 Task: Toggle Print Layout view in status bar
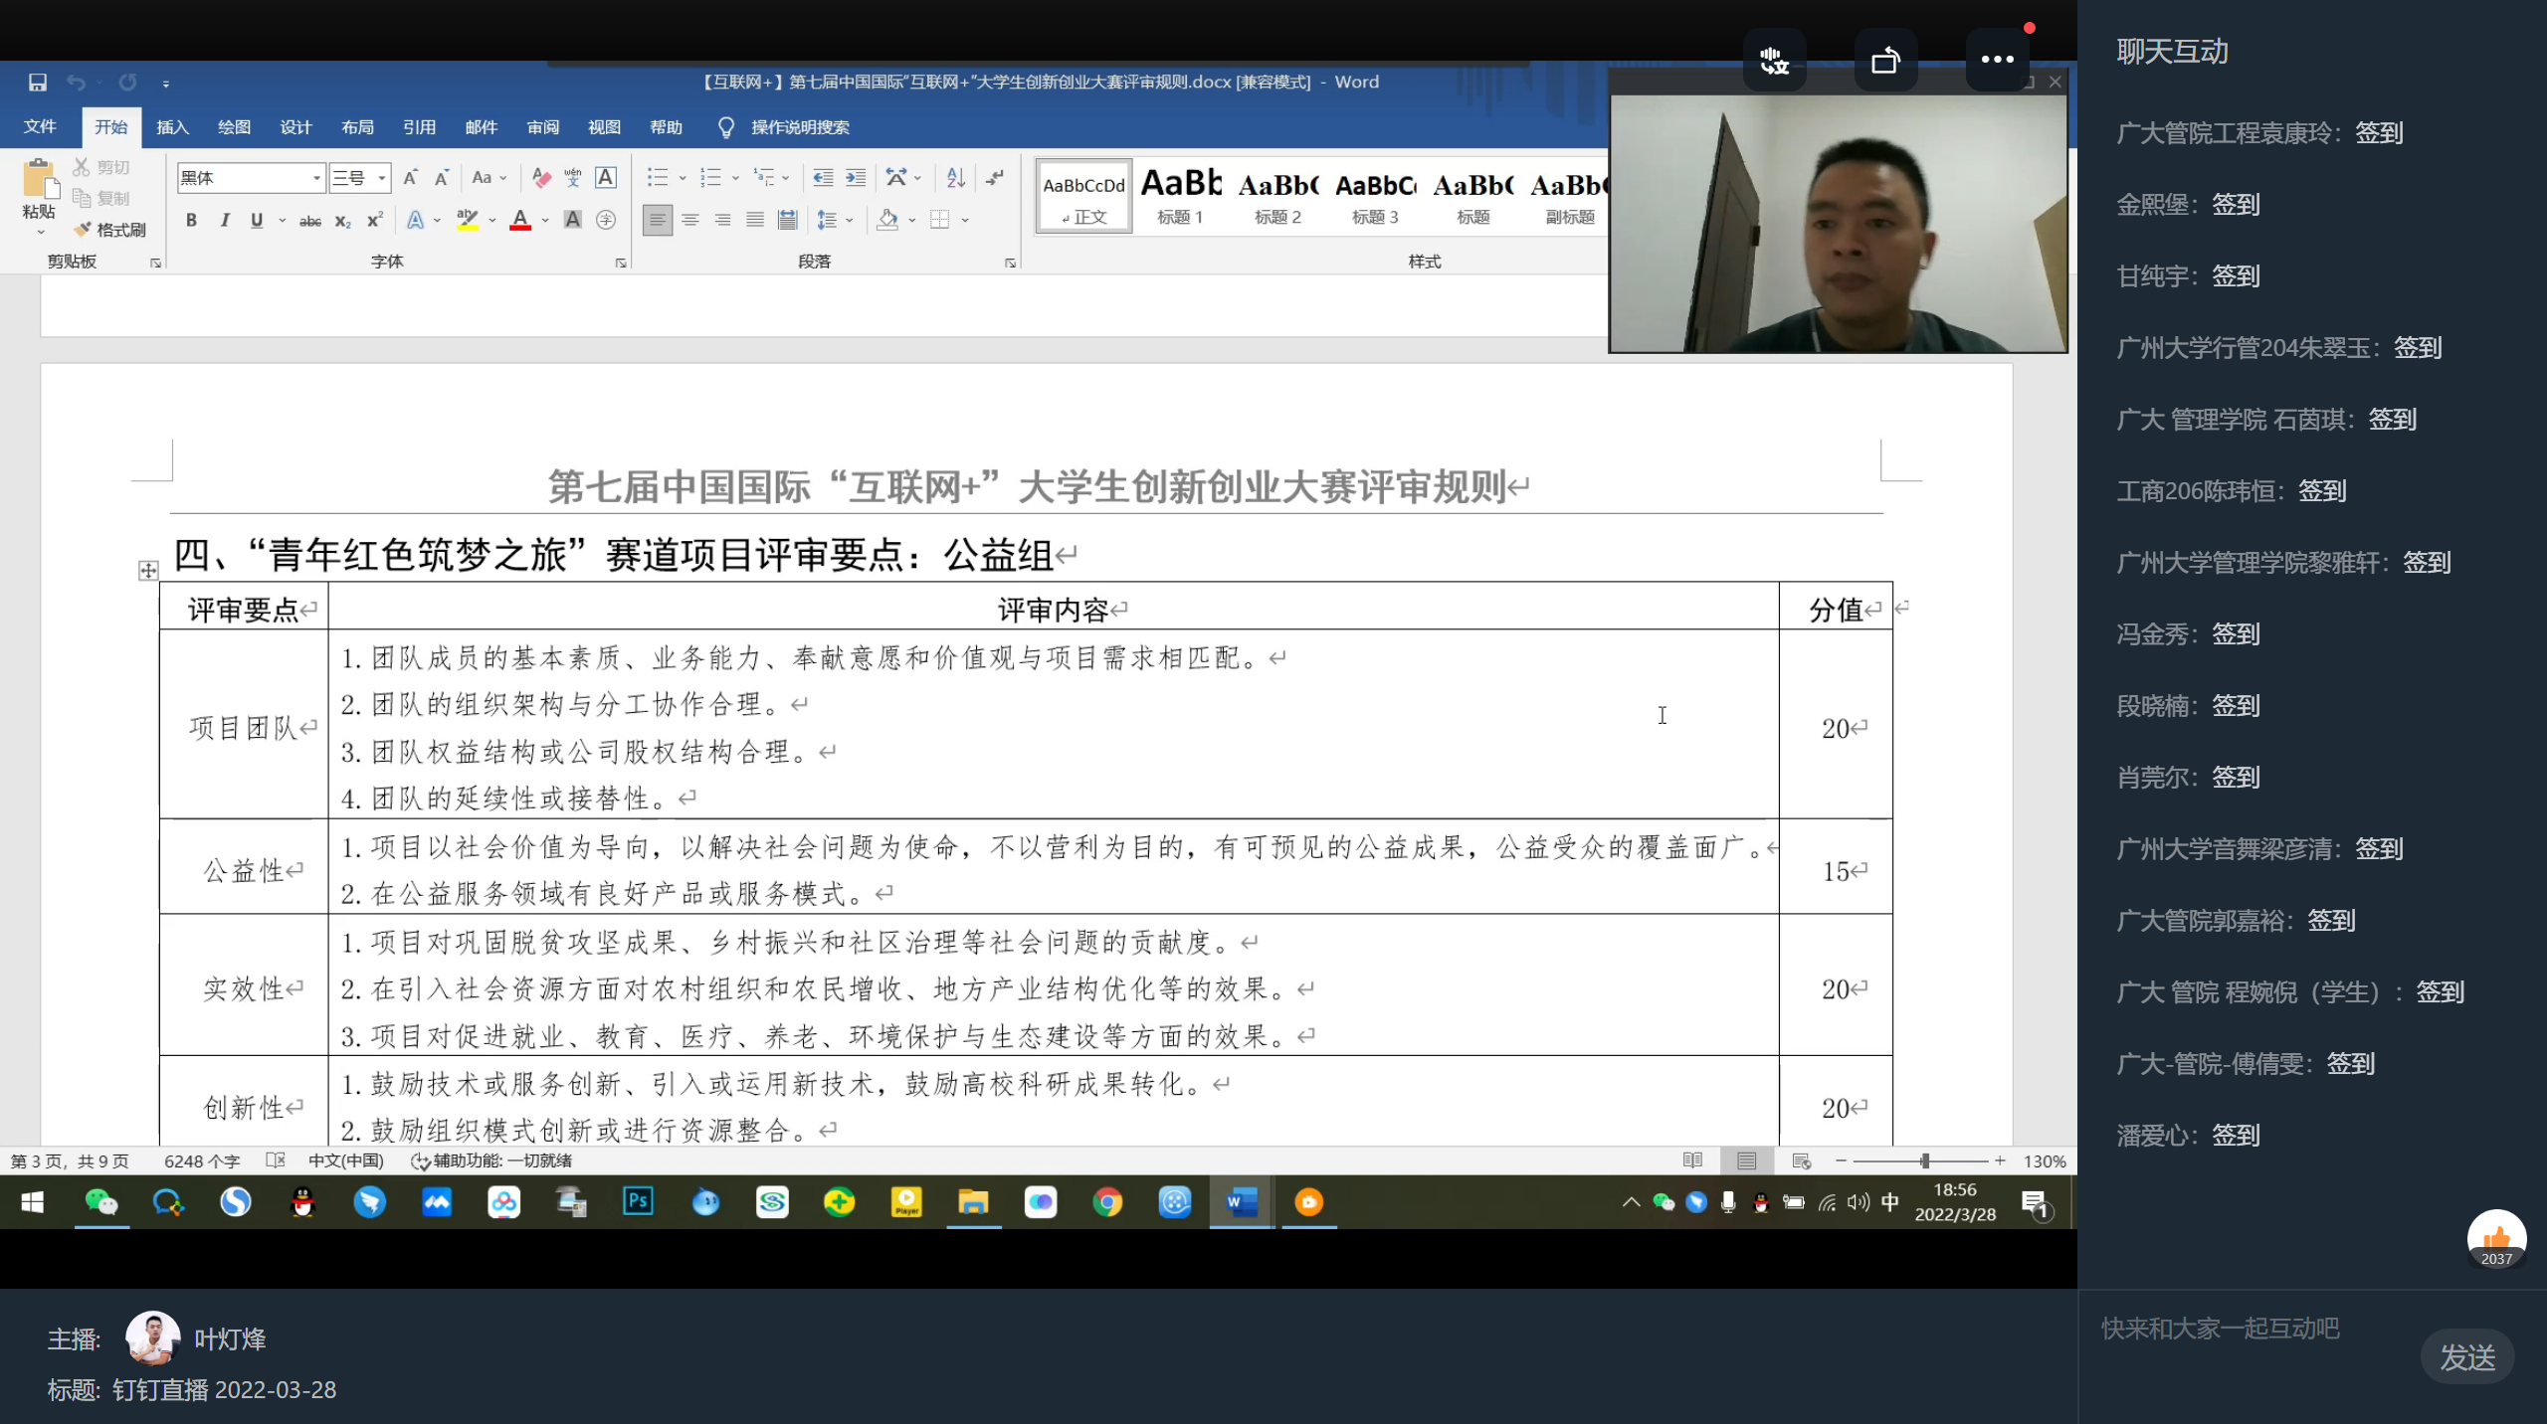click(1746, 1160)
